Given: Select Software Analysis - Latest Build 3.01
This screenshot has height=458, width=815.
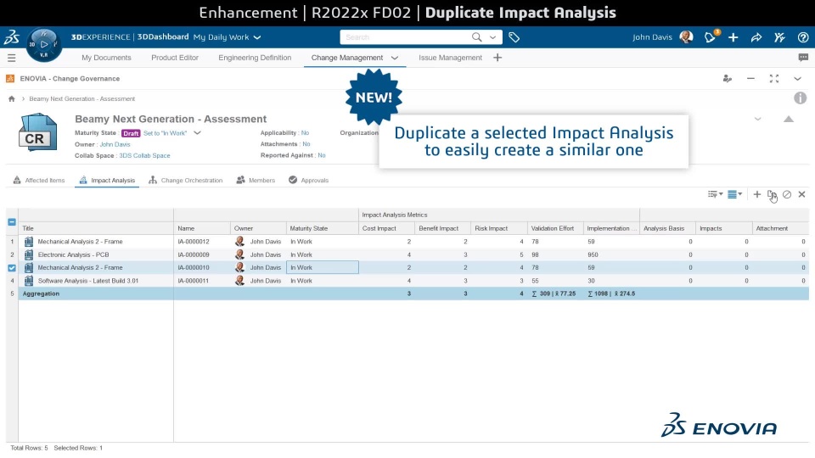Looking at the screenshot, I should [87, 281].
